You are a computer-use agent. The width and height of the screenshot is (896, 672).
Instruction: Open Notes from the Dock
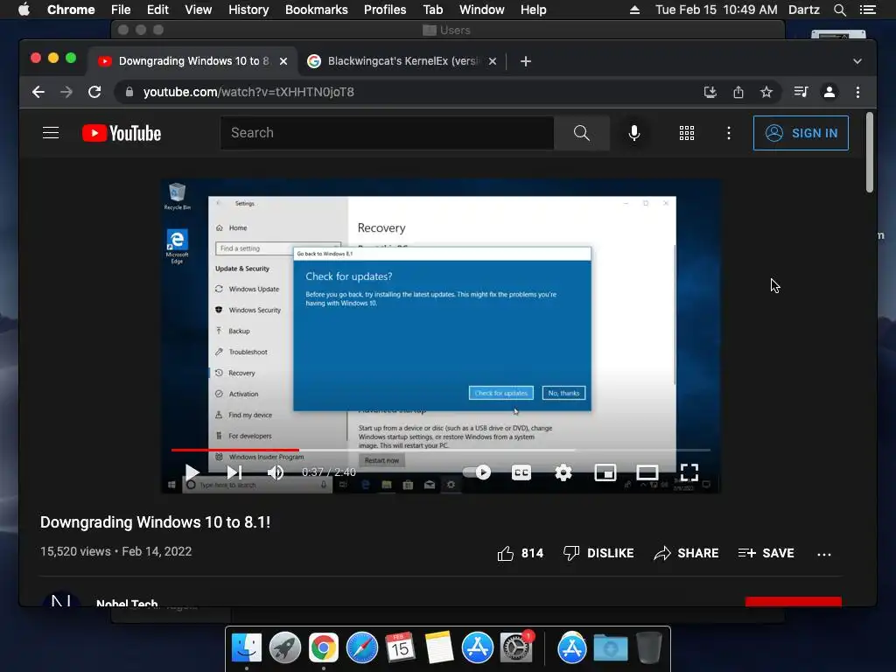pos(439,648)
